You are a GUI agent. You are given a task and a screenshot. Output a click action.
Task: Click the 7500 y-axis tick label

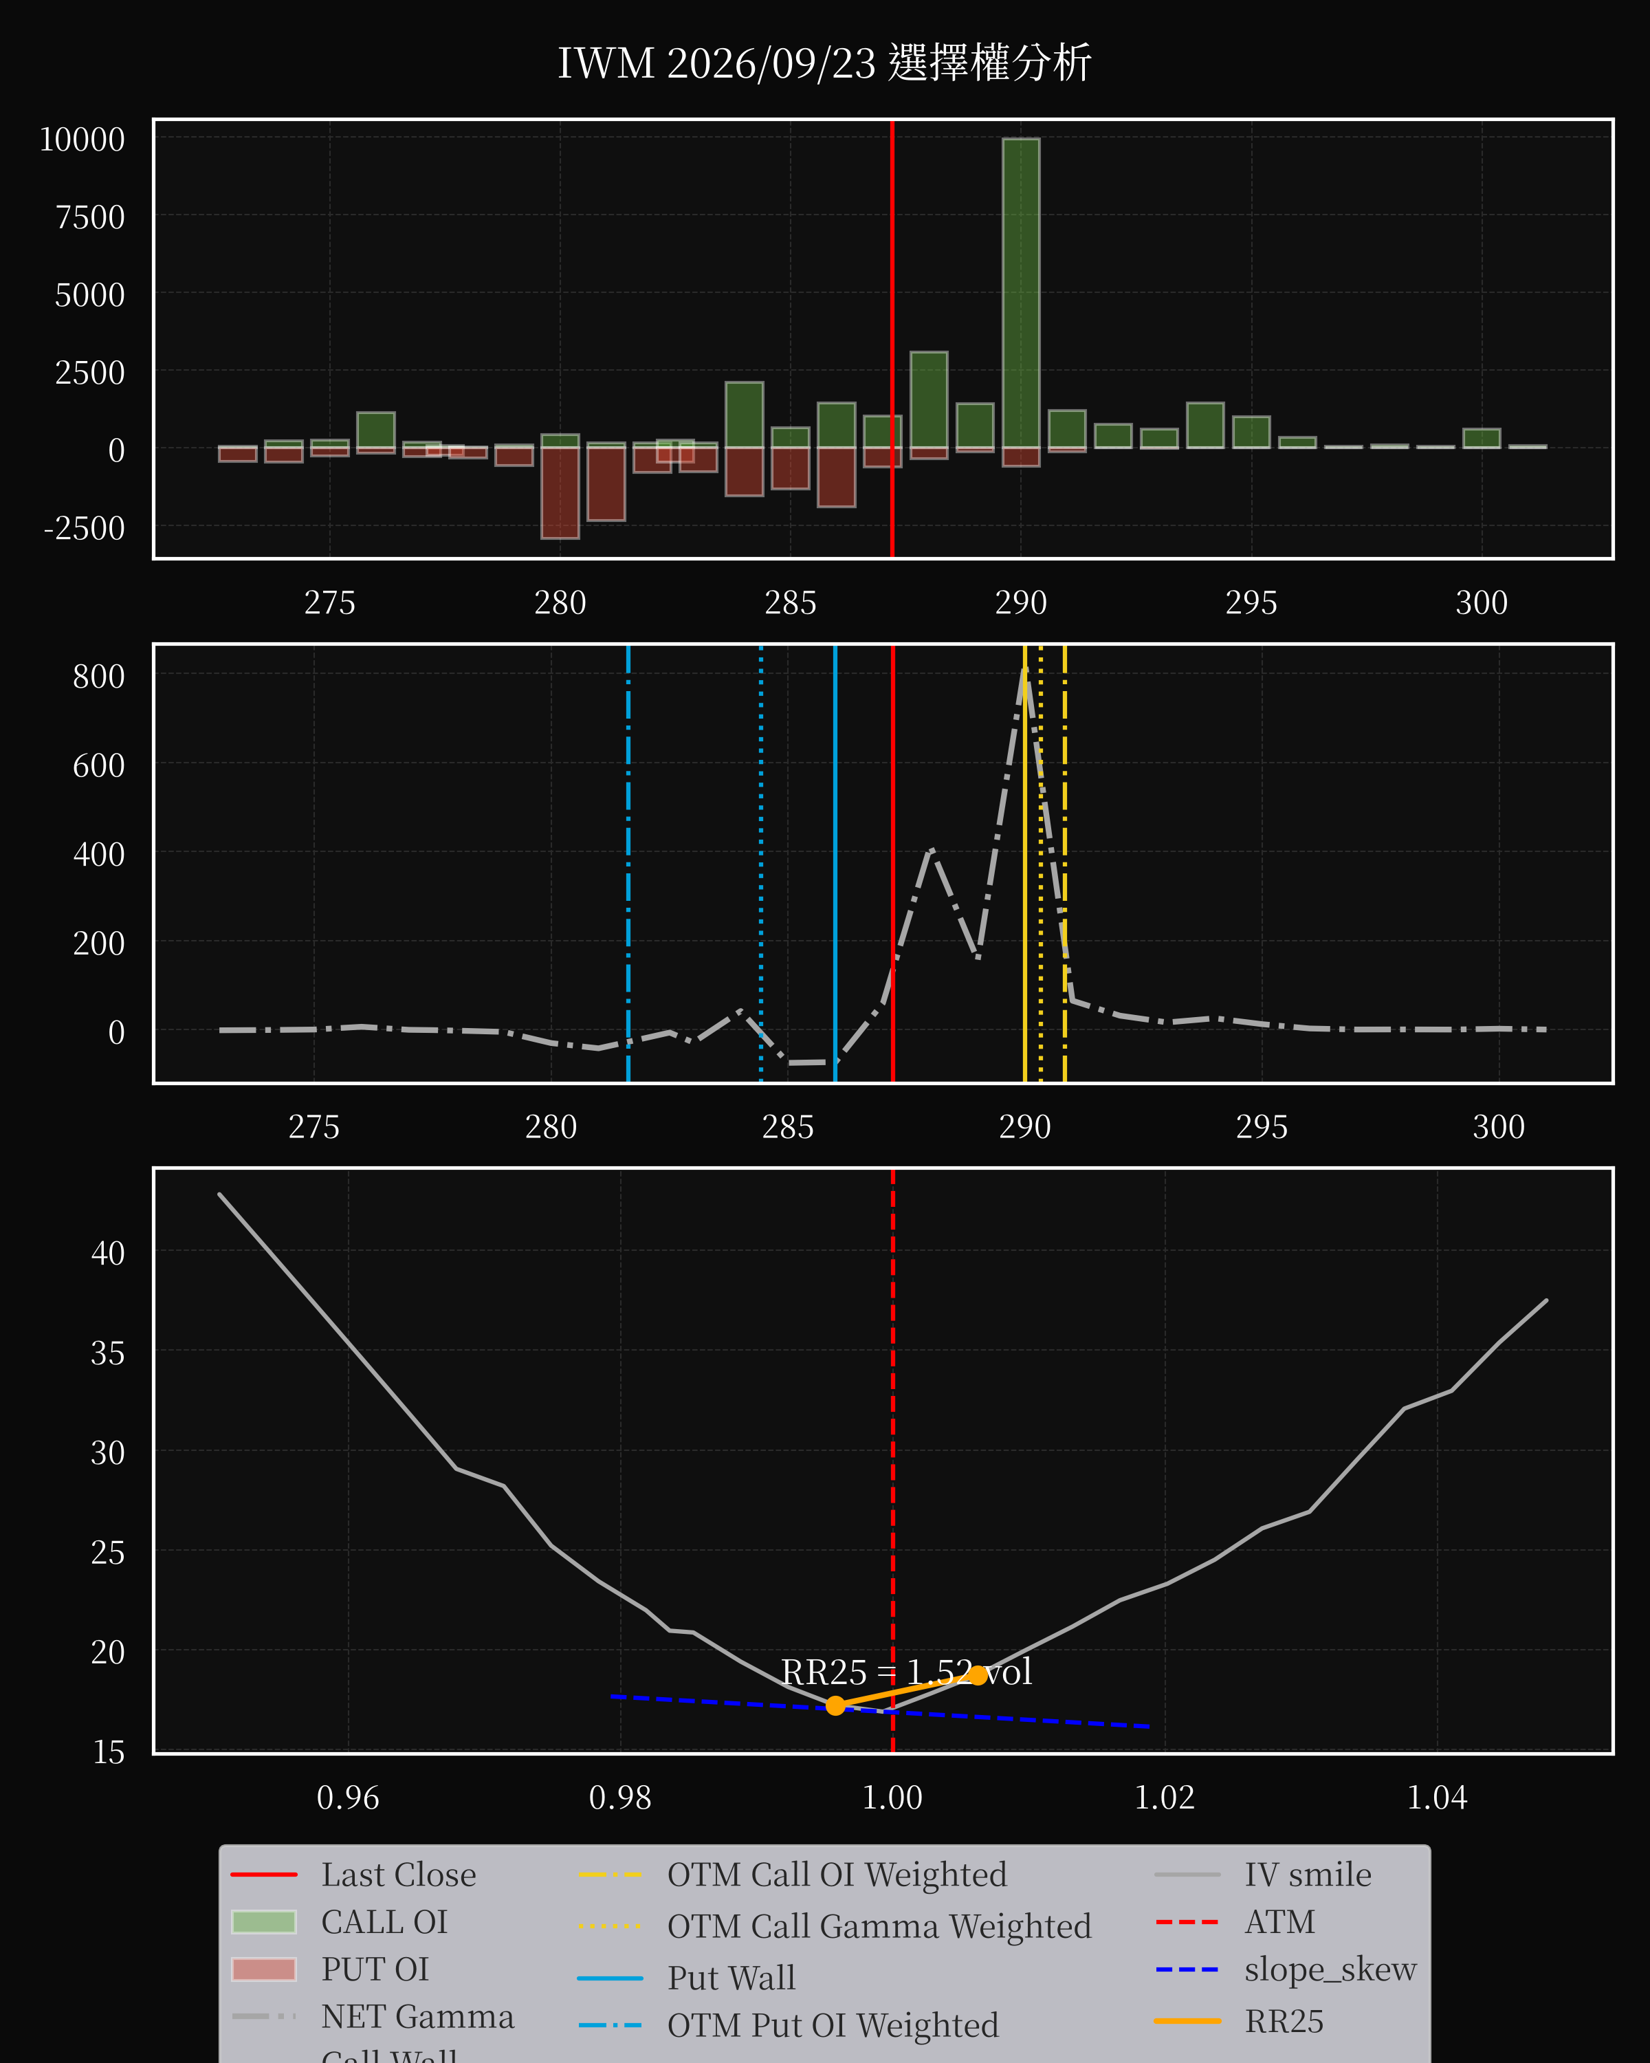(x=90, y=217)
